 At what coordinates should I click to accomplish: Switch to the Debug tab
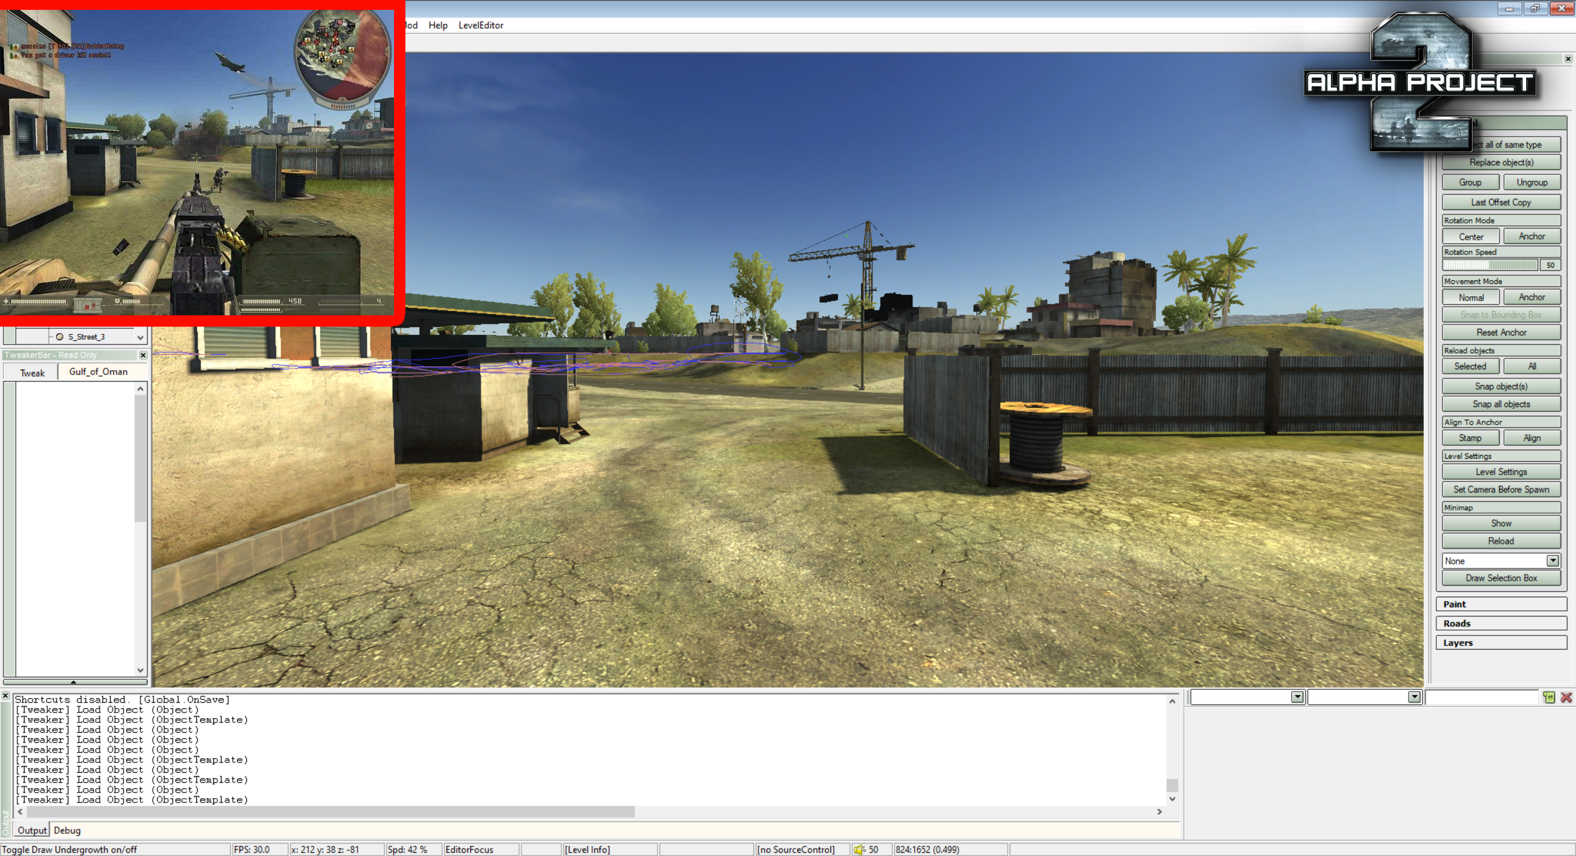pyautogui.click(x=67, y=831)
